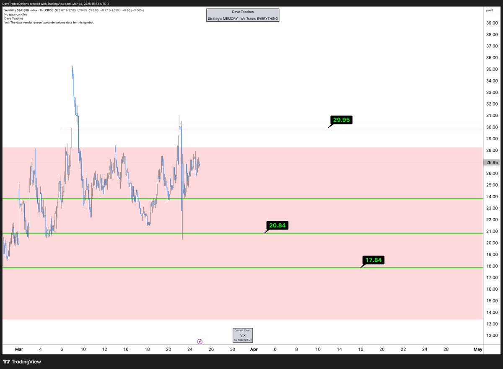The width and height of the screenshot is (503, 369).
Task: Click 21.00 on the price axis
Action: click(491, 231)
